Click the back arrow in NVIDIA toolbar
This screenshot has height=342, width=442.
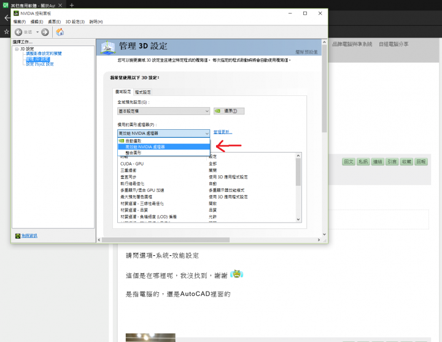[18, 32]
